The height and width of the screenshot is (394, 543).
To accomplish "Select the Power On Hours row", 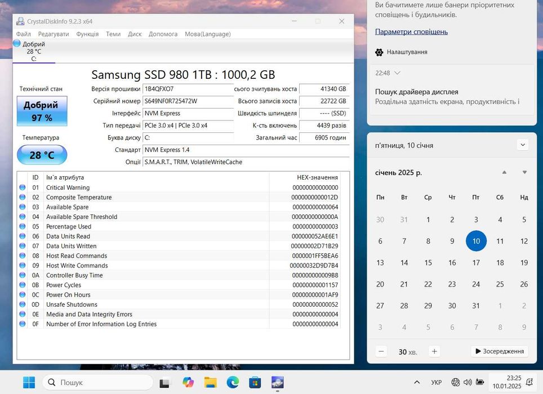I will [x=179, y=295].
